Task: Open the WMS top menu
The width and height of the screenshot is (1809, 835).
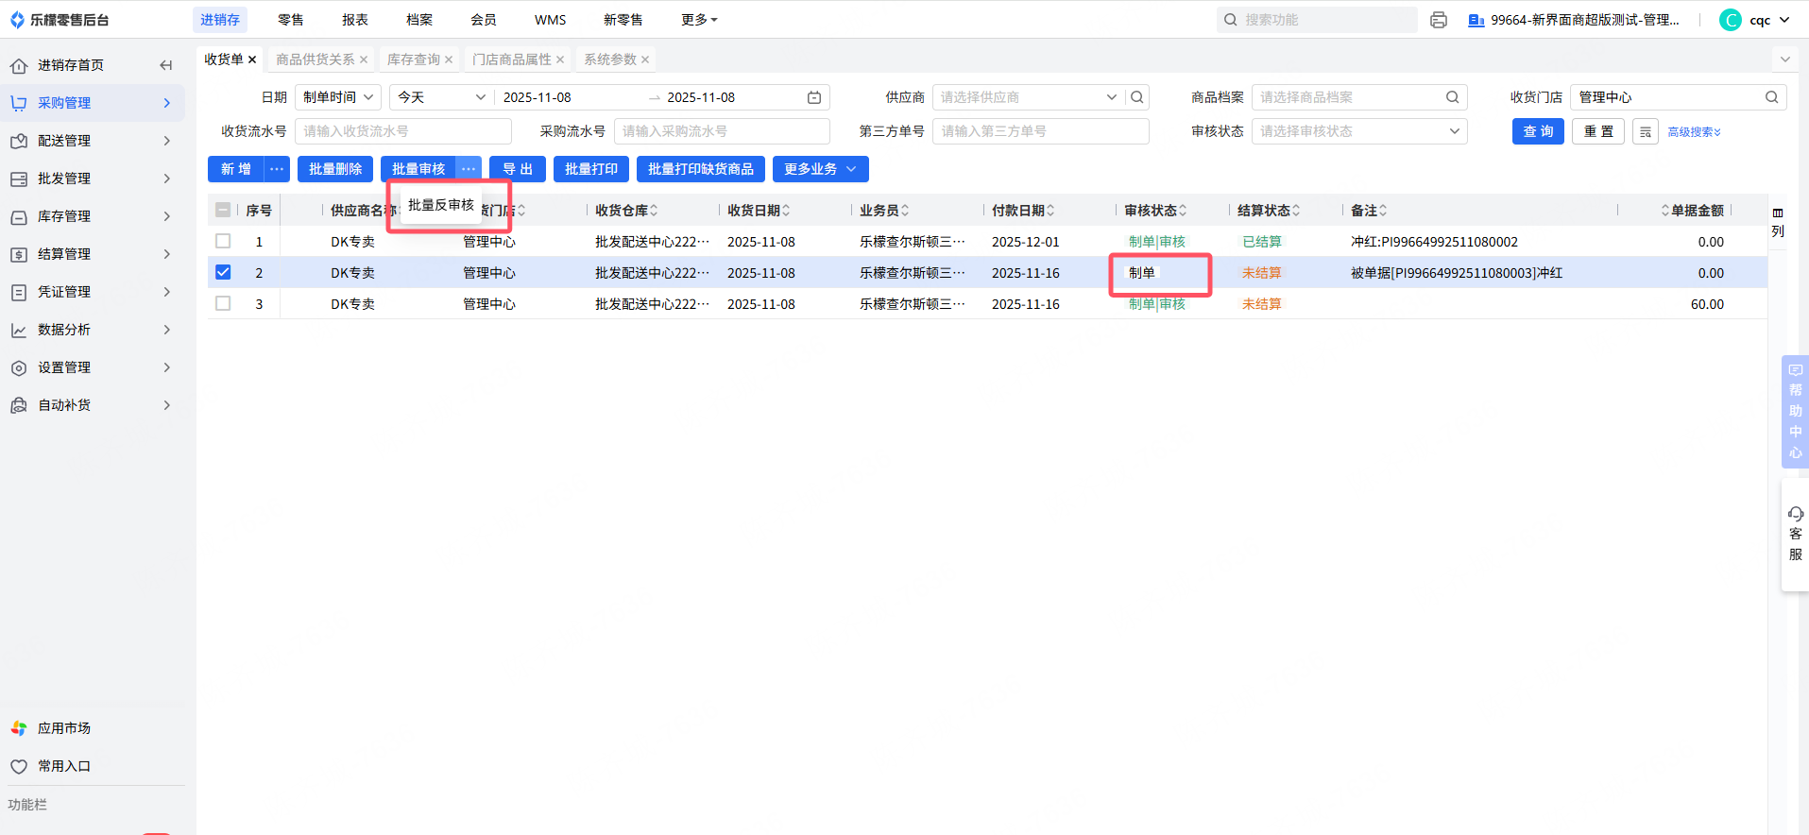Action: point(551,20)
